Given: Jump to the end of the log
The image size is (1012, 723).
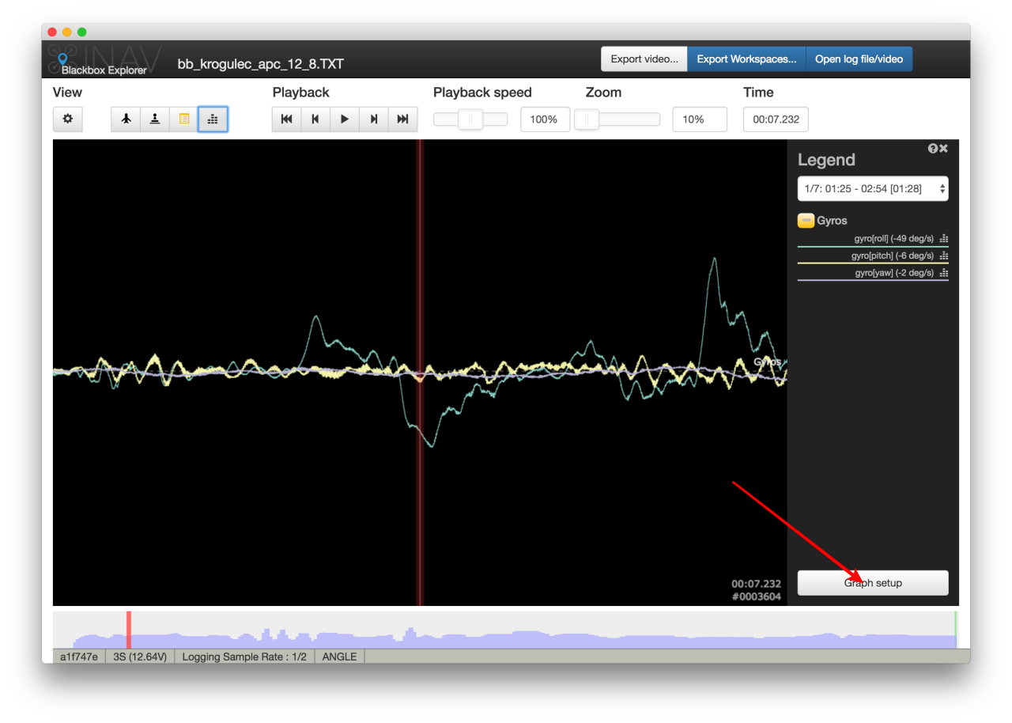Looking at the screenshot, I should 402,119.
